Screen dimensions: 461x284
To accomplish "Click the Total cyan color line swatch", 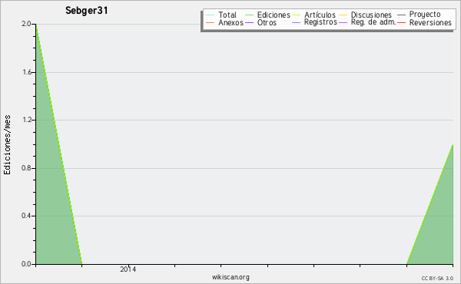I will [211, 15].
